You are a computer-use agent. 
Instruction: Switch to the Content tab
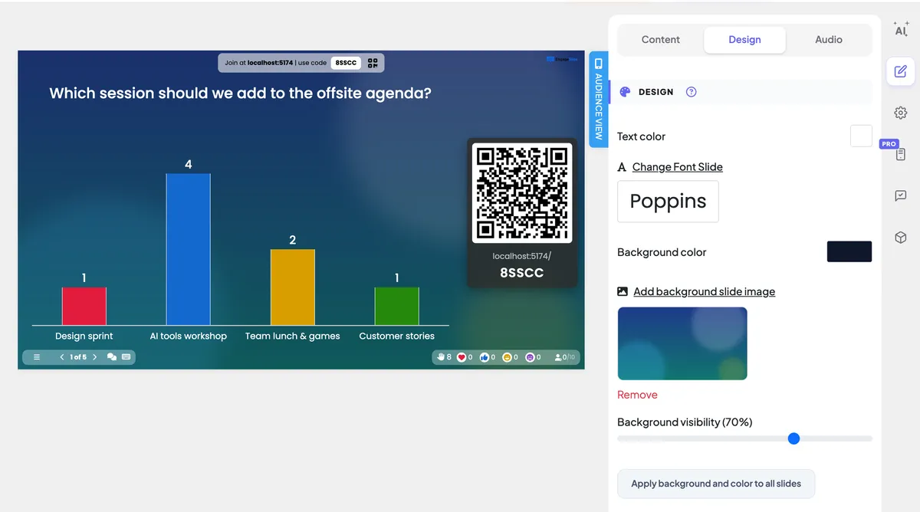pos(661,40)
